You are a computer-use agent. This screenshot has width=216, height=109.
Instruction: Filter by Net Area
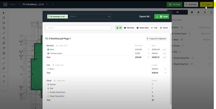coord(129,28)
